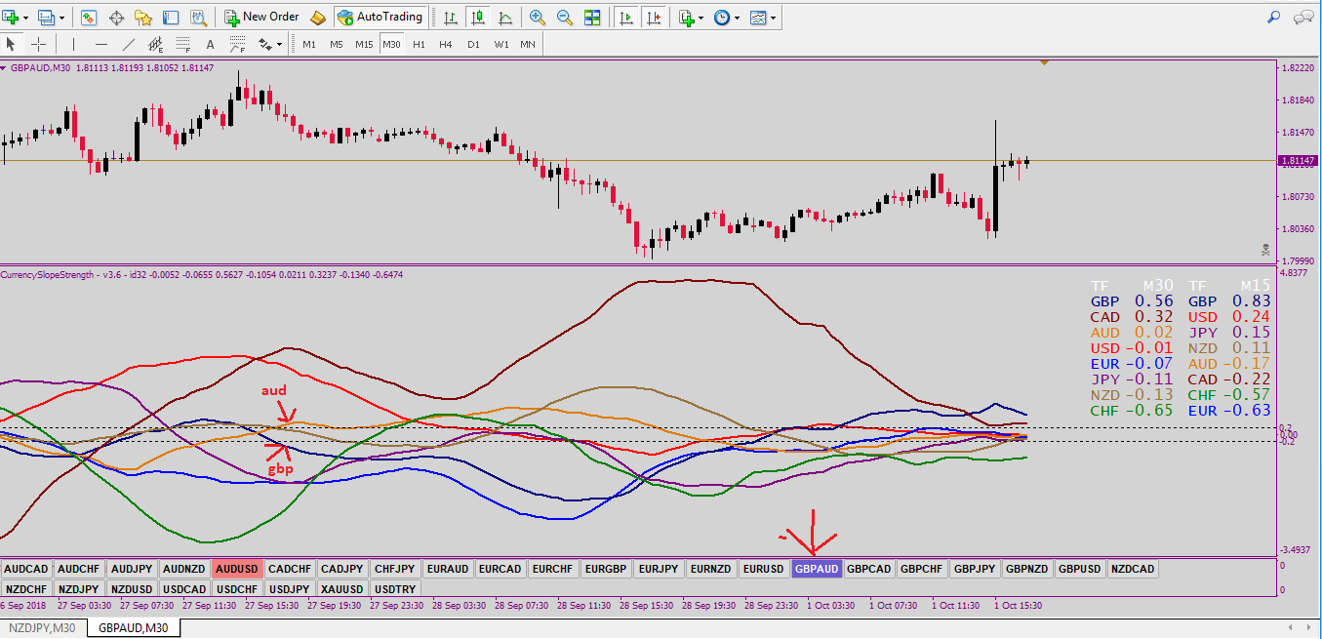The image size is (1322, 639).
Task: Zoom in on the chart
Action: (537, 17)
